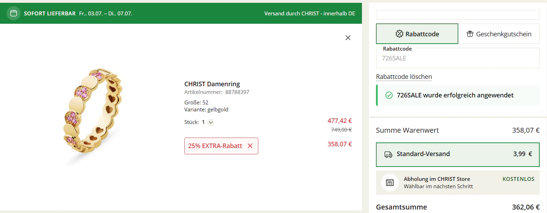Click the Rabattcode input field with 726SALE
Viewport: 547px width, 213px height.
(458, 58)
